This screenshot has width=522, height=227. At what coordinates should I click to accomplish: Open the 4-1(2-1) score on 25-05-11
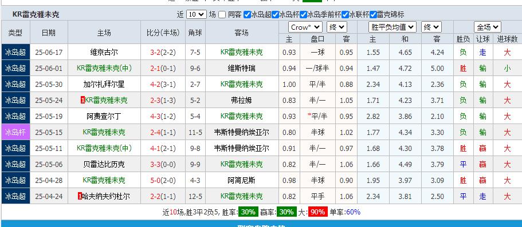coord(163,148)
